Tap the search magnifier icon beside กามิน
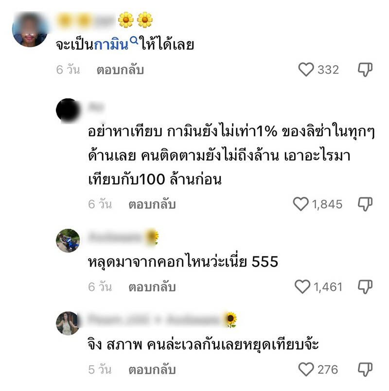The width and height of the screenshot is (389, 391). coord(134,40)
